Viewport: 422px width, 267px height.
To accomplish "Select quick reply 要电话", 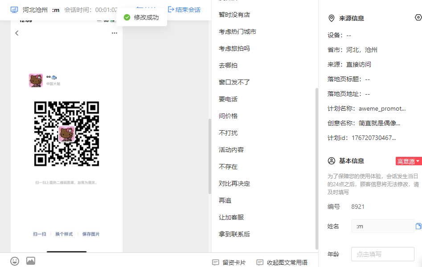I will (228, 99).
